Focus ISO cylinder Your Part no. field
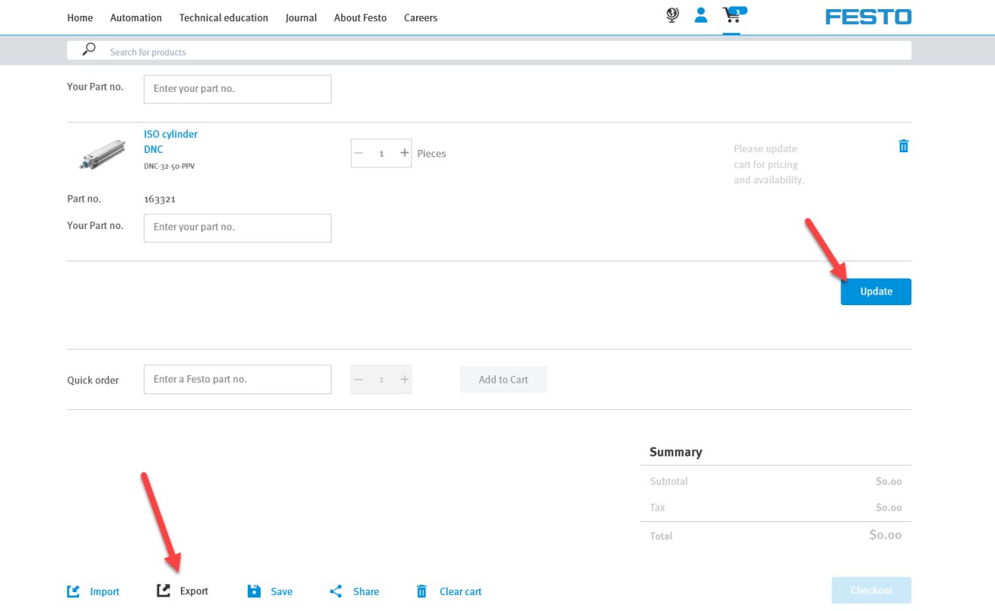The height and width of the screenshot is (611, 995). (x=237, y=228)
